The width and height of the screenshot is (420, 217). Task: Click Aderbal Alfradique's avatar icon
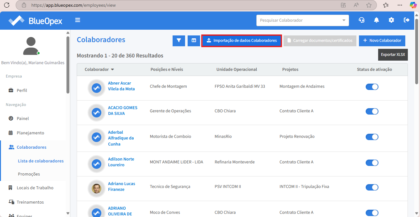point(96,137)
